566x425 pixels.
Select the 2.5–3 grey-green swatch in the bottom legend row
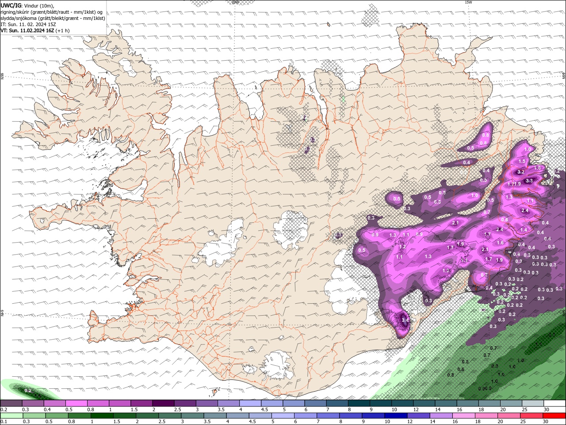click(170, 416)
